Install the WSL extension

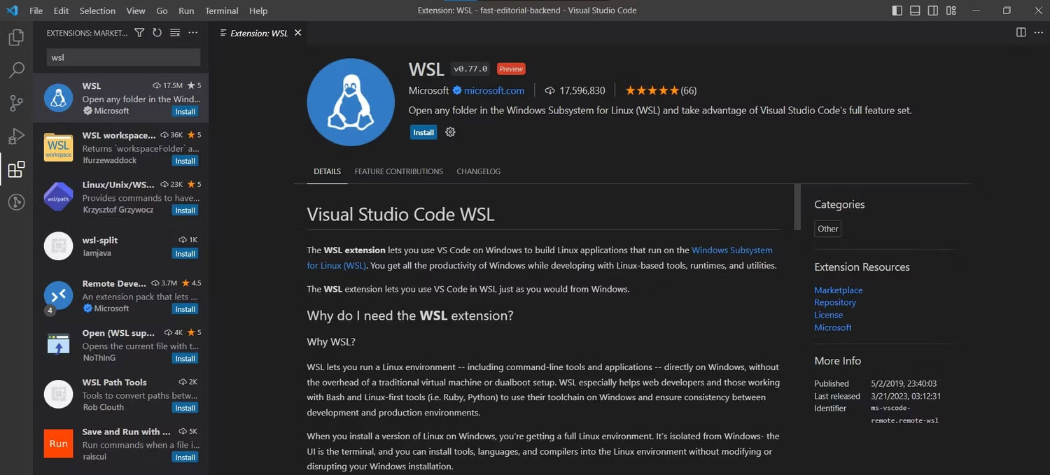[423, 132]
